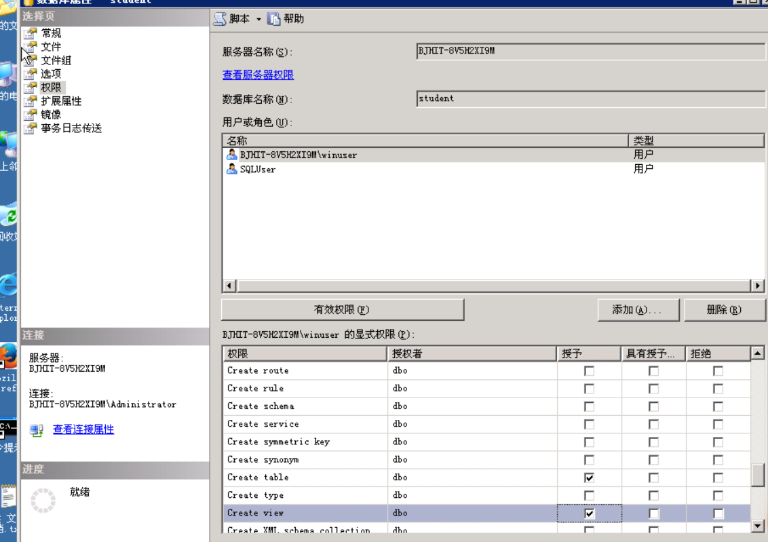The width and height of the screenshot is (768, 542).
Task: Open the 常规 page
Action: [51, 33]
